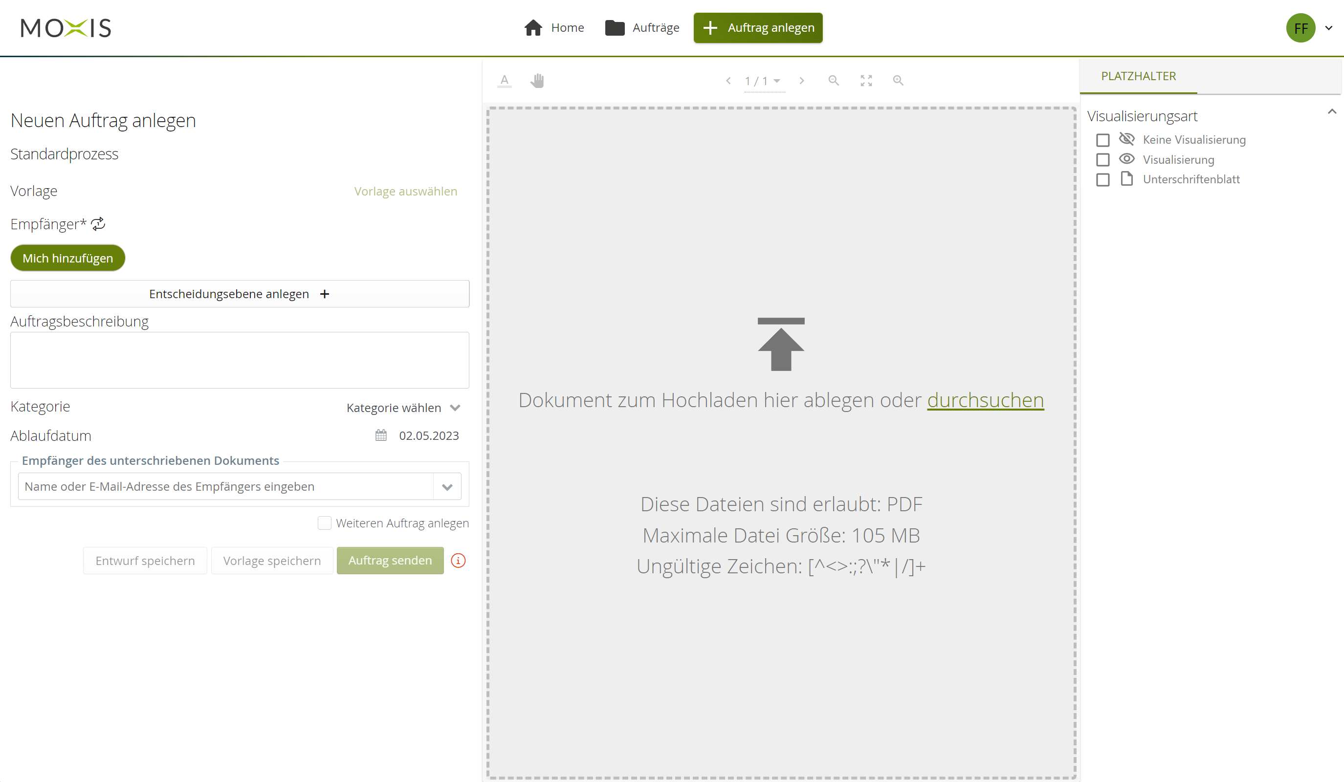Fit document to screen icon
The image size is (1344, 782).
[866, 81]
